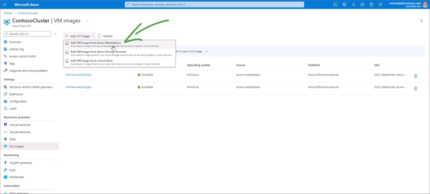Viewport: 430px width, 194px height.
Task: Open the notifications bell
Action: [353, 4]
